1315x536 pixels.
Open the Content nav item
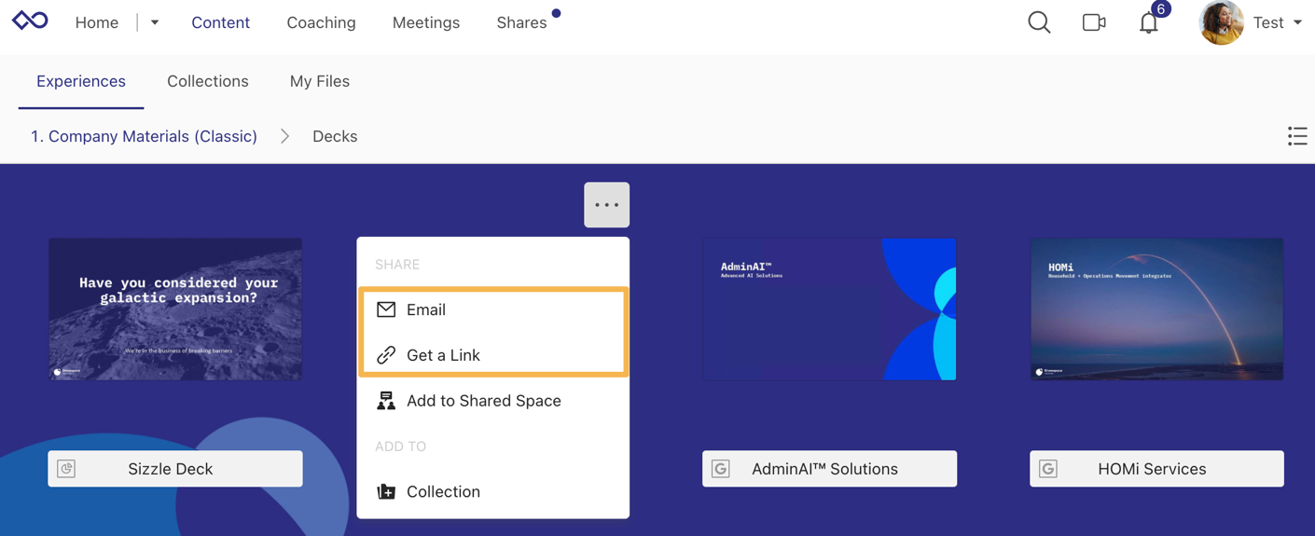click(220, 22)
